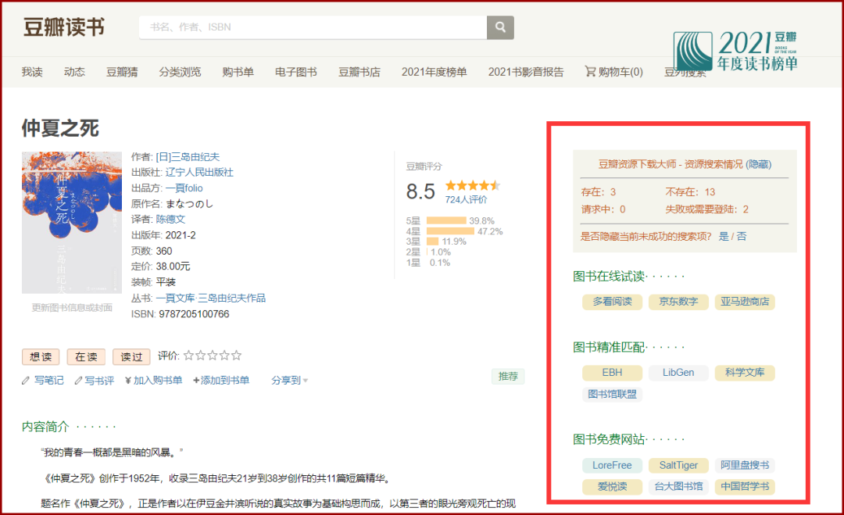Expand the 分享到 dropdown
The width and height of the screenshot is (844, 515).
pos(290,381)
